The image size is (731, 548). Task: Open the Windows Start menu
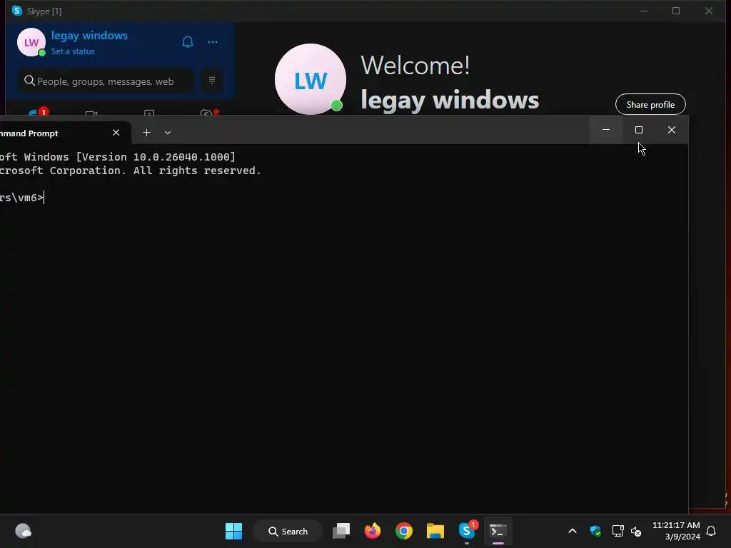point(233,531)
